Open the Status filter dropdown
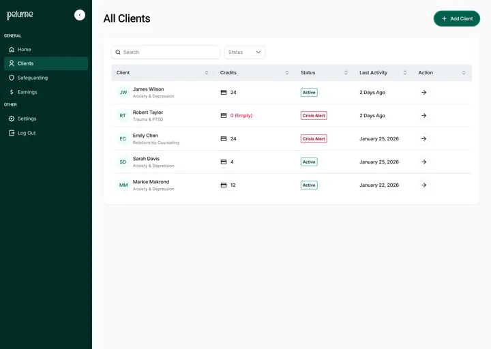Viewport: 491px width, 349px height. tap(245, 52)
